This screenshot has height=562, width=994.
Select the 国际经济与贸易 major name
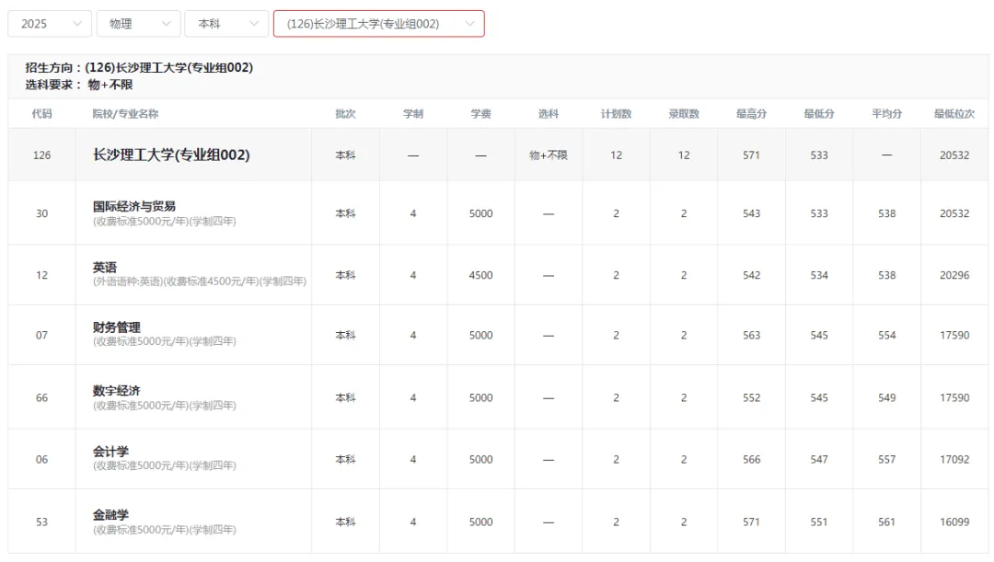133,206
